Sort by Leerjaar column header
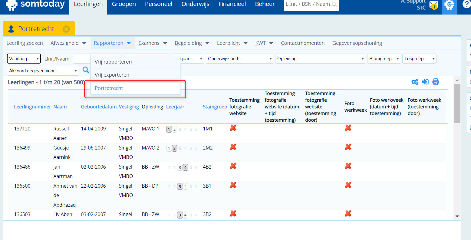This screenshot has width=471, height=240. [175, 107]
